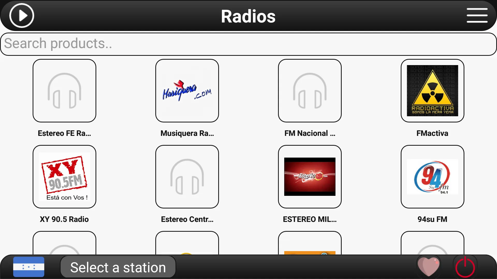Click the Honduras flag icon

[29, 267]
